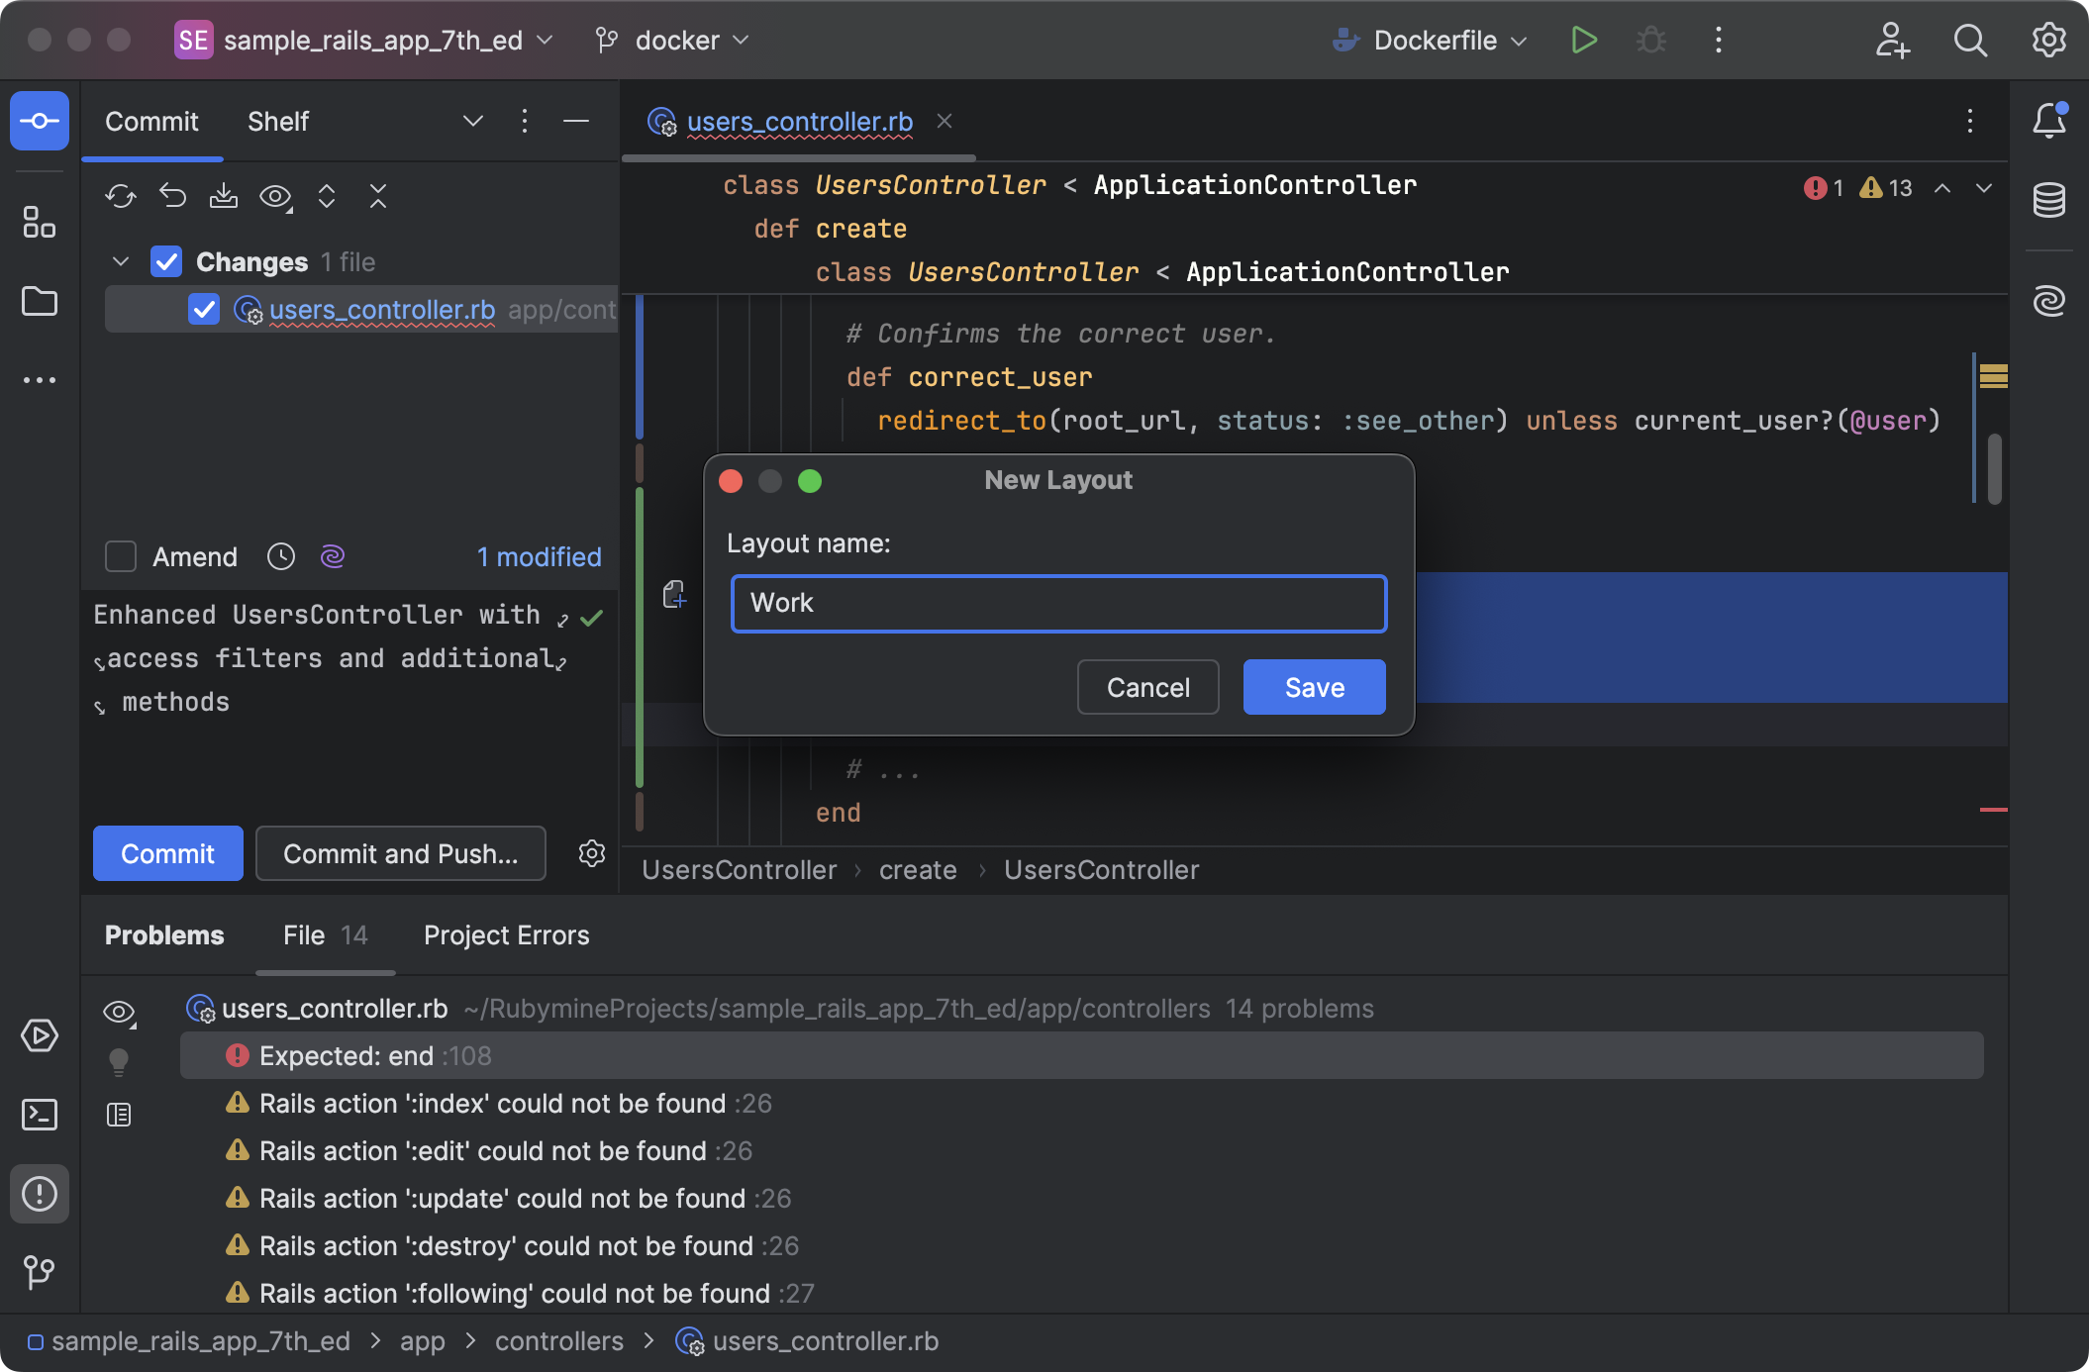Open the Structure tool window icon
The image size is (2089, 1372).
40,222
